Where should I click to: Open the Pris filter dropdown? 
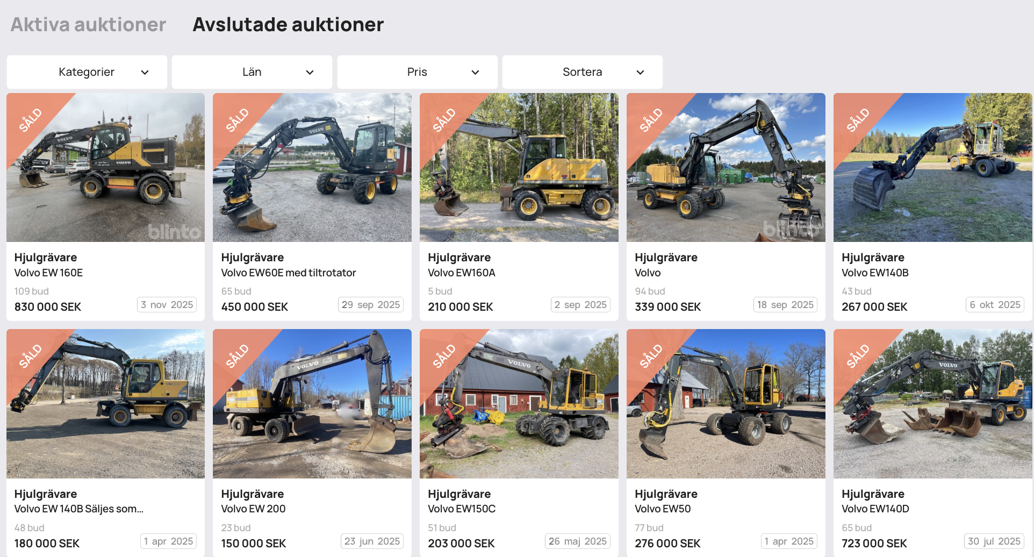pyautogui.click(x=418, y=72)
